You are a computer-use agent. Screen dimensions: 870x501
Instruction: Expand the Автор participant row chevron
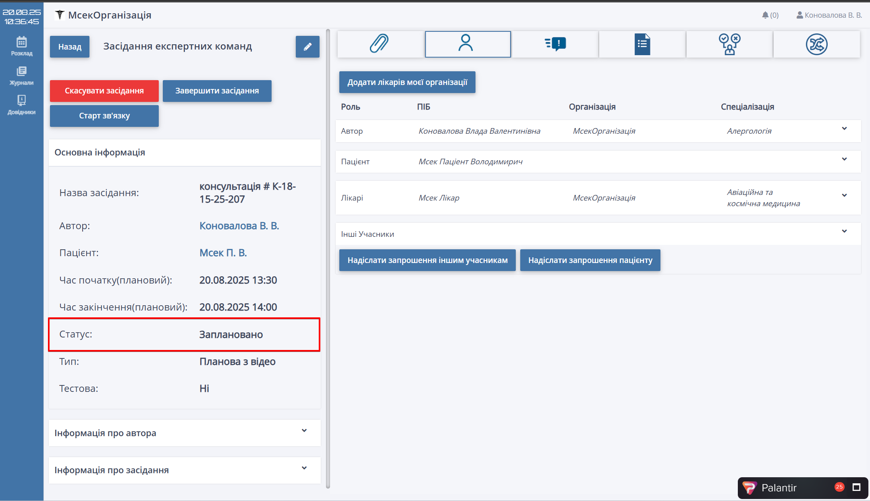pos(844,129)
